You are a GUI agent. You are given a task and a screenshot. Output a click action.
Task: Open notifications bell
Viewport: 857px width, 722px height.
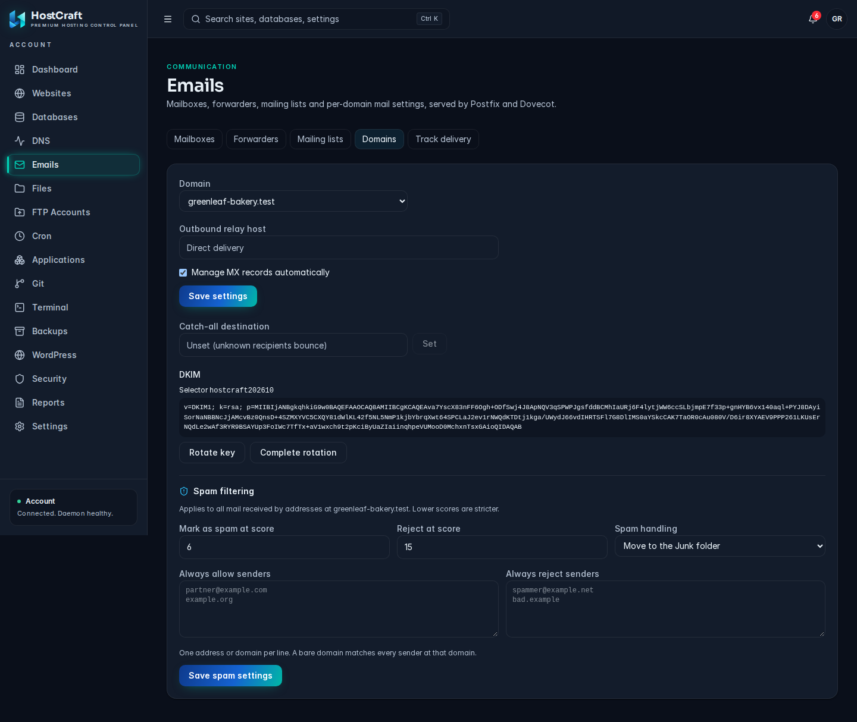click(813, 19)
